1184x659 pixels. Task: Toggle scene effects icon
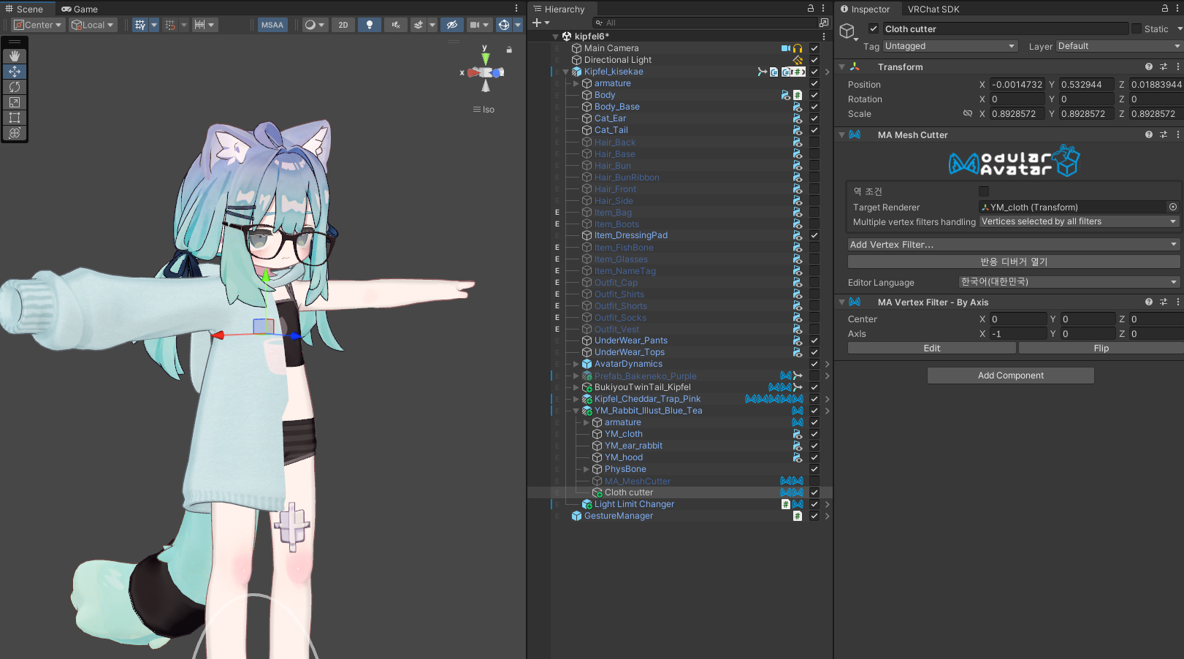(419, 25)
